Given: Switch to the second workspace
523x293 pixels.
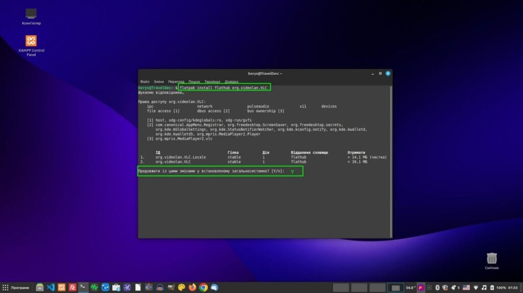Looking at the screenshot, I should pos(359,287).
